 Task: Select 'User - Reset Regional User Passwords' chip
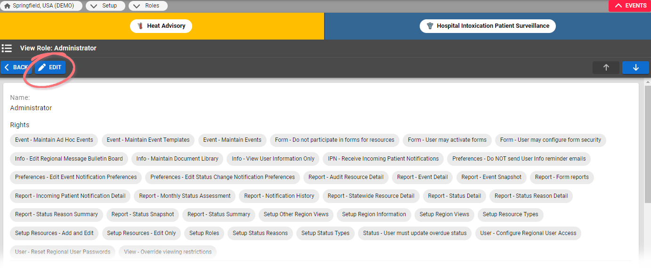[63, 252]
